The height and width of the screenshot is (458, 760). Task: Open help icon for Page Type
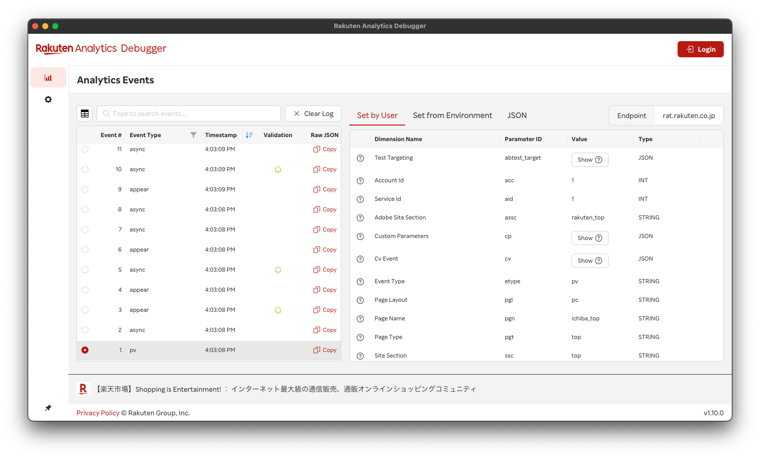360,337
